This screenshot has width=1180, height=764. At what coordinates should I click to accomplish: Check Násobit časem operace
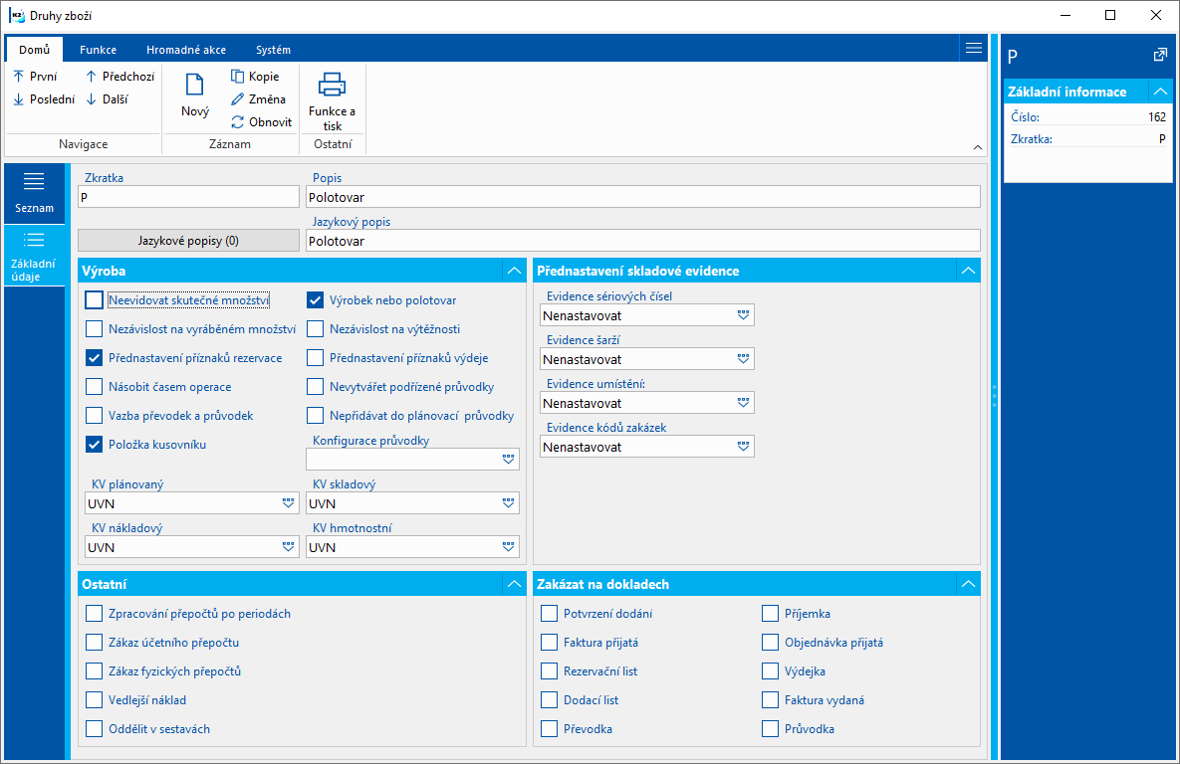click(94, 387)
